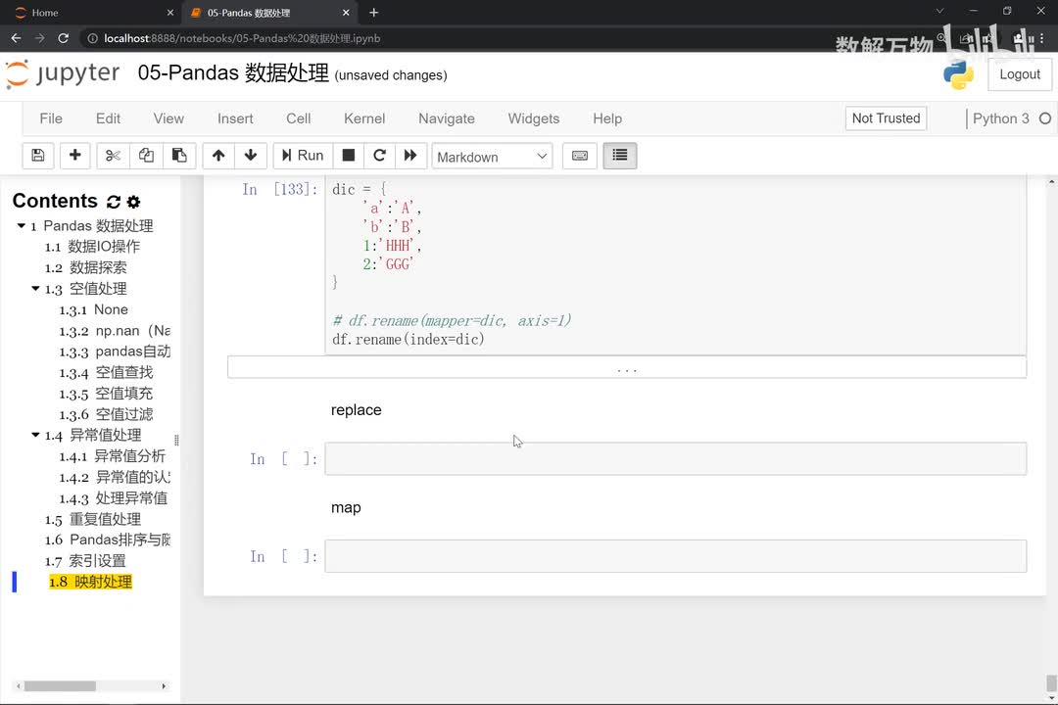The image size is (1058, 705).
Task: Open a new browser tab with the plus
Action: pos(374,12)
